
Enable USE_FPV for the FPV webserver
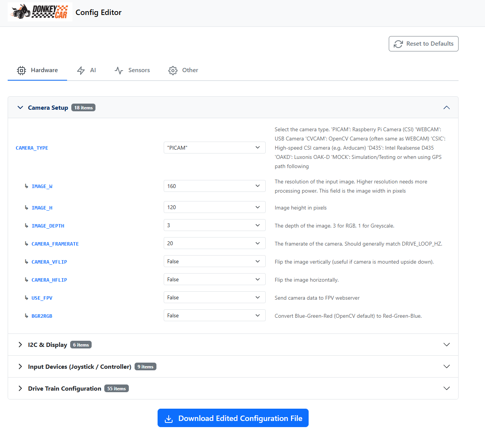coord(214,297)
